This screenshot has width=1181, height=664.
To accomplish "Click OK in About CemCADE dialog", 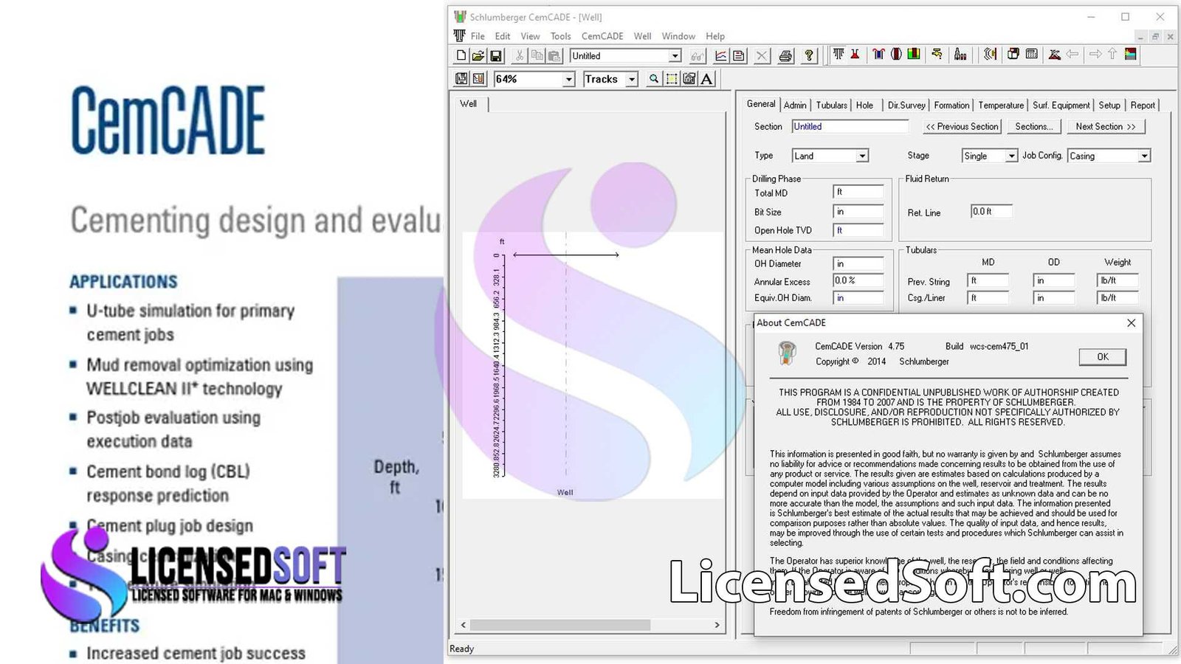I will [x=1103, y=357].
